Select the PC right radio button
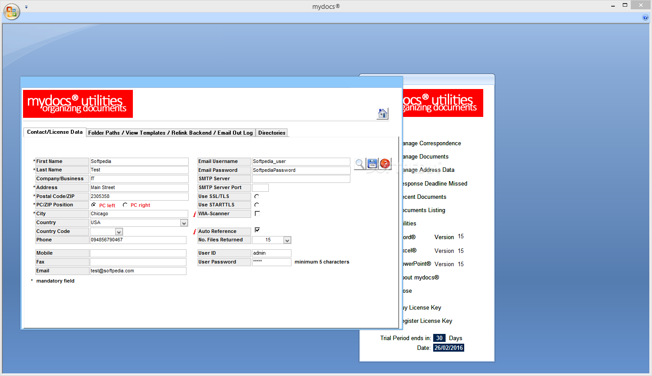This screenshot has height=376, width=652. coord(125,205)
